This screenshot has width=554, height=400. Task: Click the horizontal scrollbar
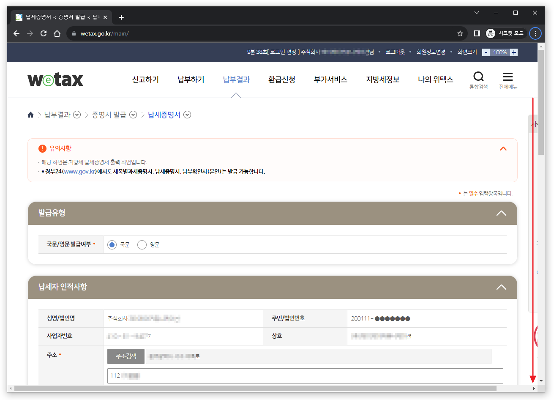tap(255, 388)
